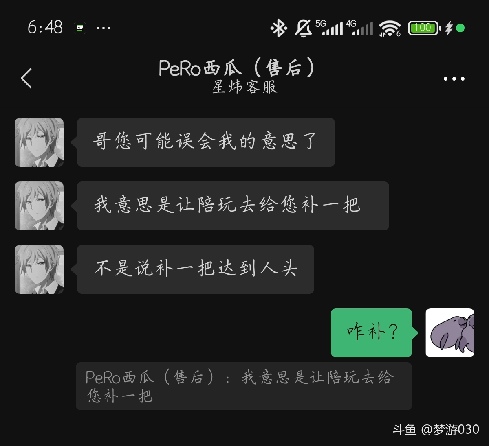Select the message 我意思是让陪玩去给您补一把
Image resolution: width=489 pixels, height=446 pixels.
pyautogui.click(x=233, y=206)
